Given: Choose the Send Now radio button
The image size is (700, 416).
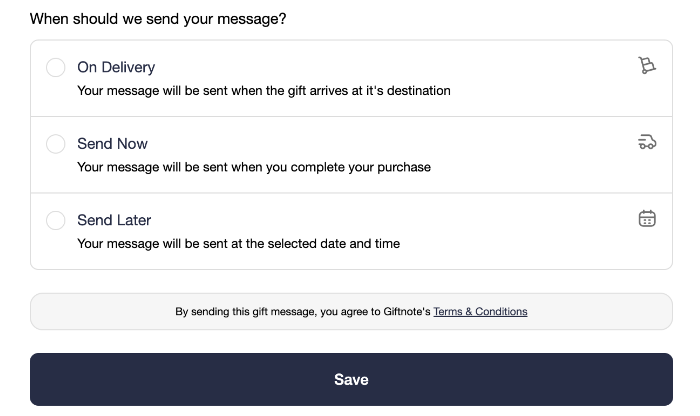Looking at the screenshot, I should point(56,144).
